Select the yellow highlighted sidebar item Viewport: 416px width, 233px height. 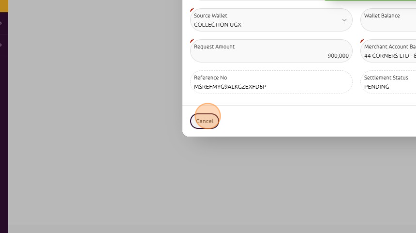tap(4, 6)
